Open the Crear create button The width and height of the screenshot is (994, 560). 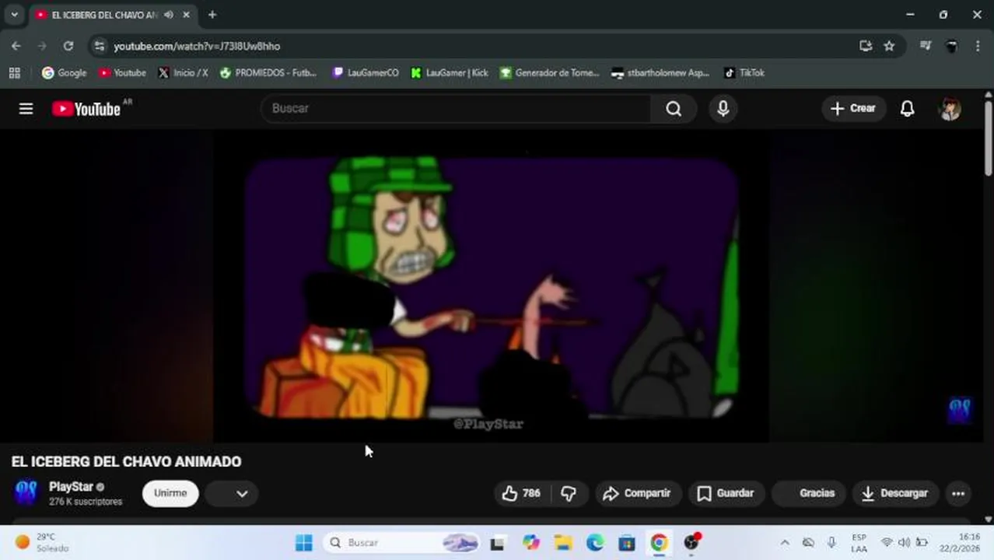coord(853,109)
